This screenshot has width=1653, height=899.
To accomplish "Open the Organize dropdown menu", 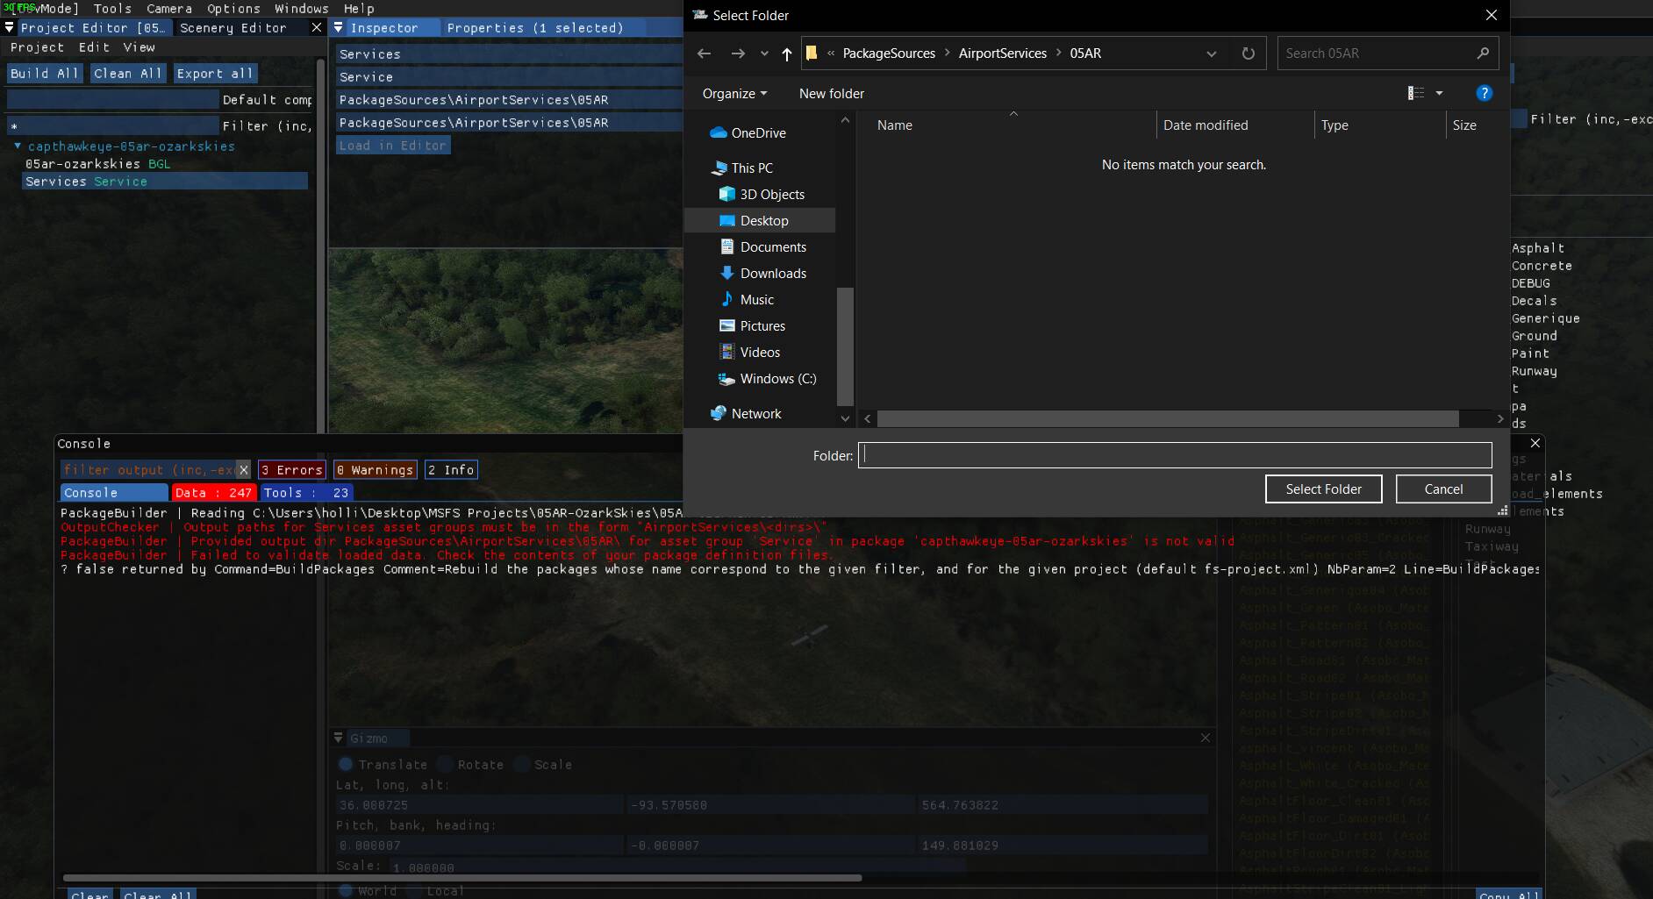I will click(x=734, y=94).
